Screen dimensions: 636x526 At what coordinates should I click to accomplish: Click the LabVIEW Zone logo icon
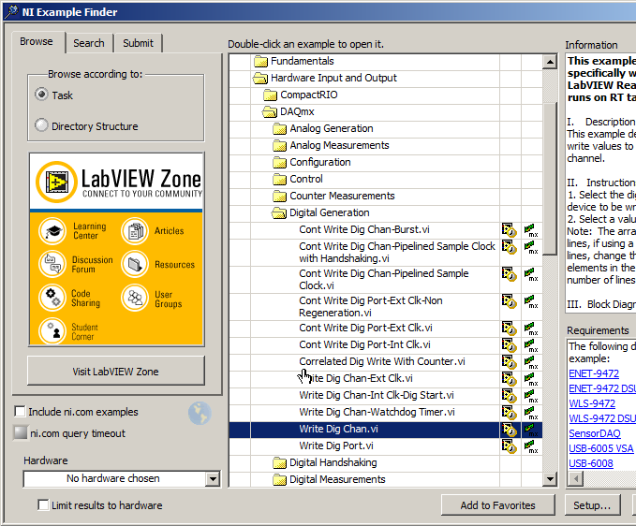56,182
